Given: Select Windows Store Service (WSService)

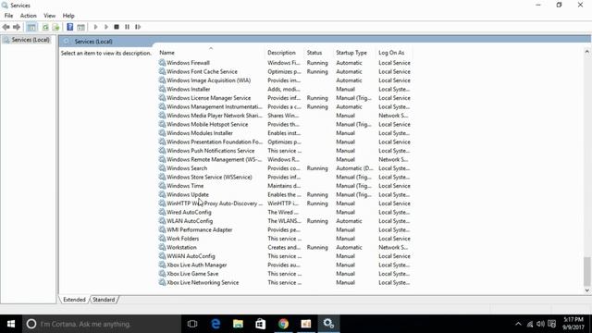Looking at the screenshot, I should [209, 177].
